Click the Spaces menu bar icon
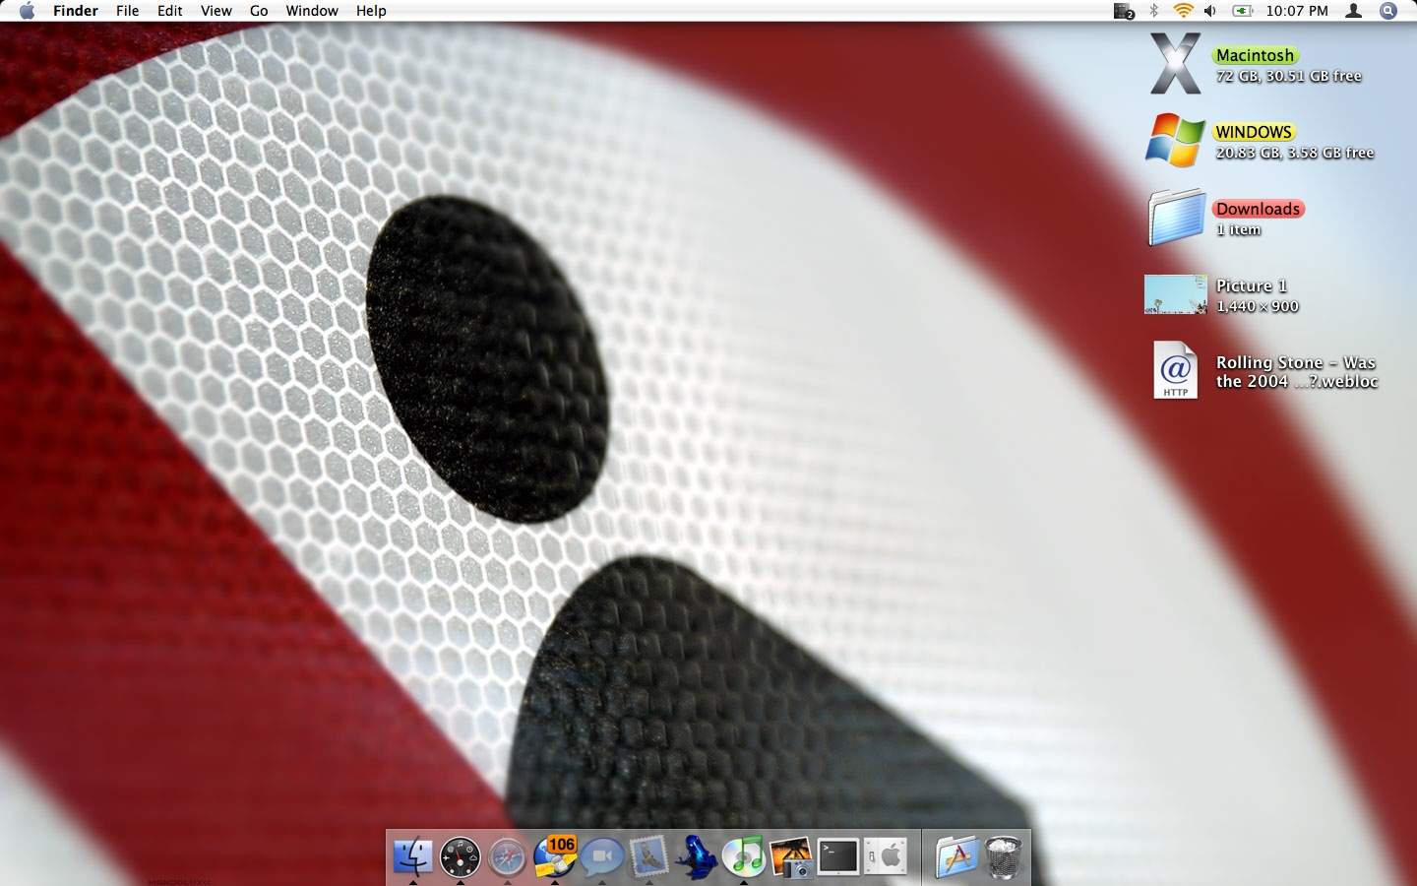 [x=1124, y=11]
